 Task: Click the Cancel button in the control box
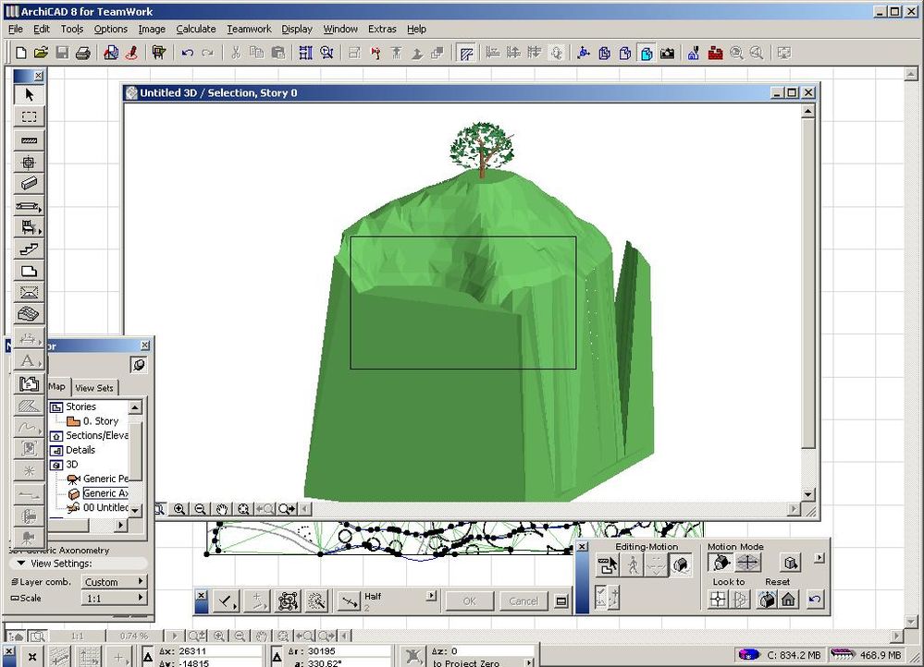[524, 601]
